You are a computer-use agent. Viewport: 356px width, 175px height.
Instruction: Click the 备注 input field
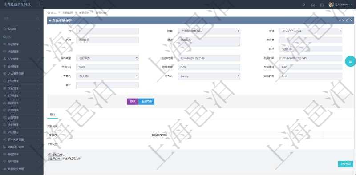pos(107,85)
